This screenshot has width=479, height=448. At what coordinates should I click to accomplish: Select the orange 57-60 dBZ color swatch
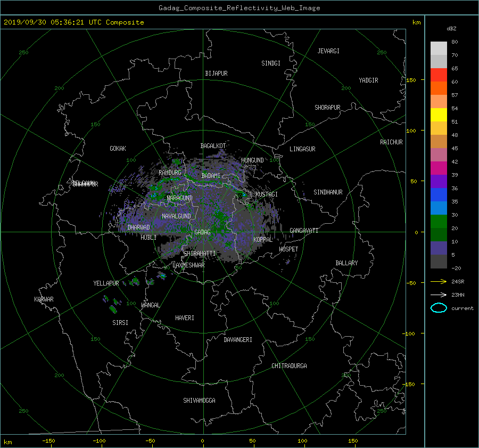(439, 88)
